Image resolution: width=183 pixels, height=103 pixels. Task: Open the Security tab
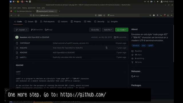[99, 21]
